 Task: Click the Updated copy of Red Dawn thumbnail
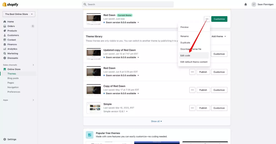[x=94, y=54]
